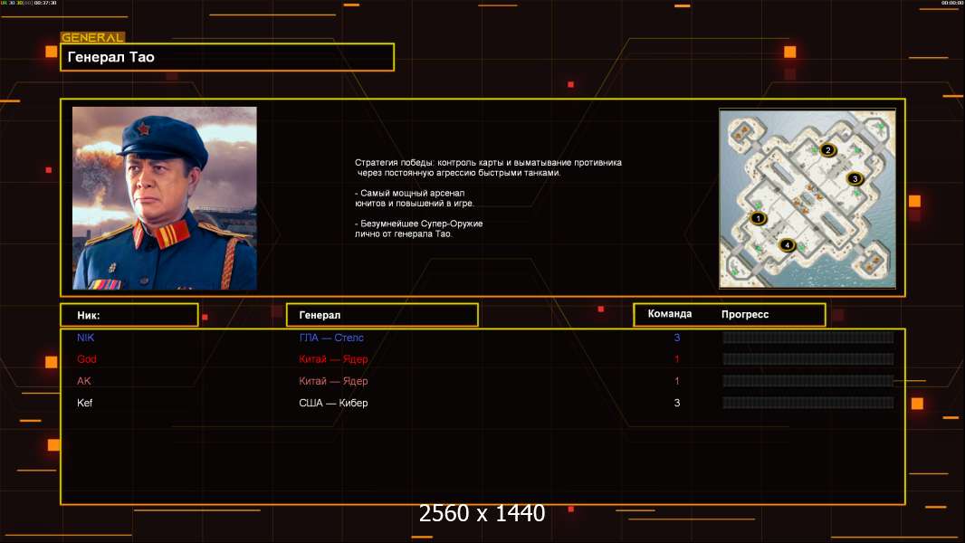
Task: Click the GENERAL label above title
Action: (93, 37)
